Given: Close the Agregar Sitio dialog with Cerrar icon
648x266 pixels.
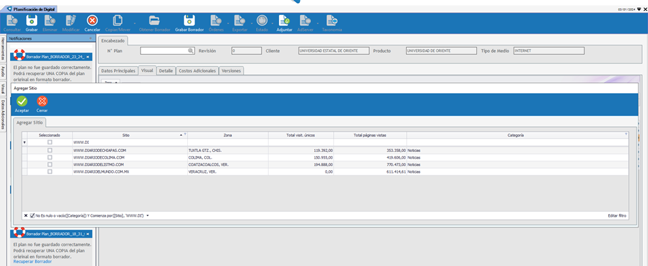Looking at the screenshot, I should pyautogui.click(x=42, y=101).
